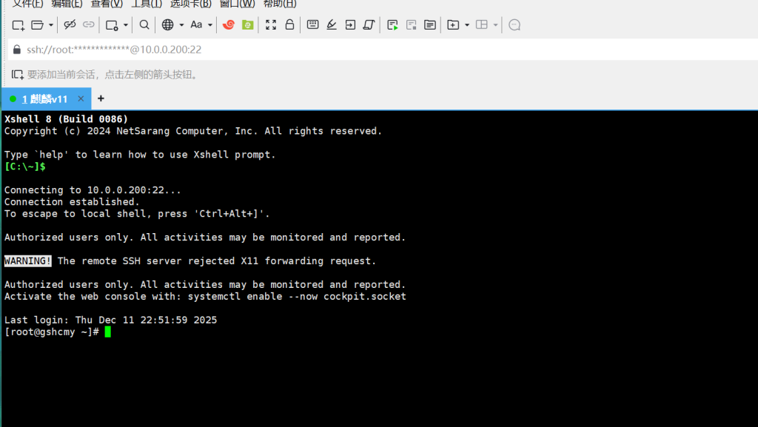Click the disconnect link icon
Screen dimensions: 758x427
(70, 25)
